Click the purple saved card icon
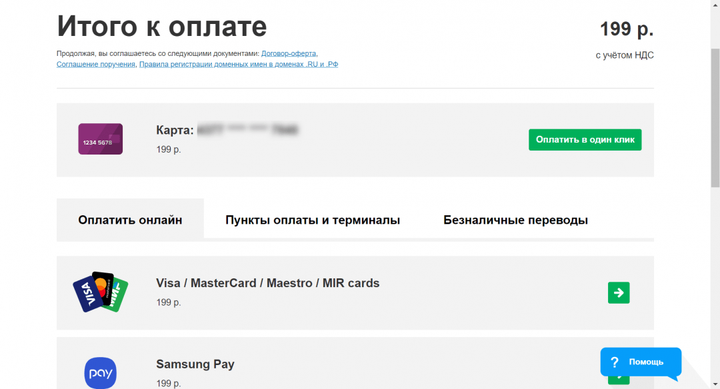 coord(100,139)
